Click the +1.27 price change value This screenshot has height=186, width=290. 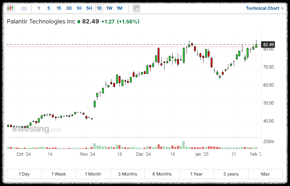click(x=108, y=22)
